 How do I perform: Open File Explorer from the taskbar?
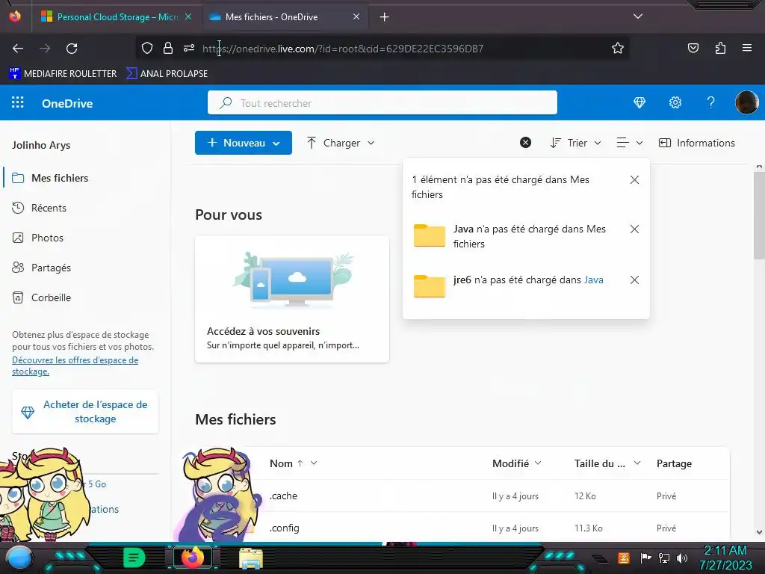tap(251, 558)
